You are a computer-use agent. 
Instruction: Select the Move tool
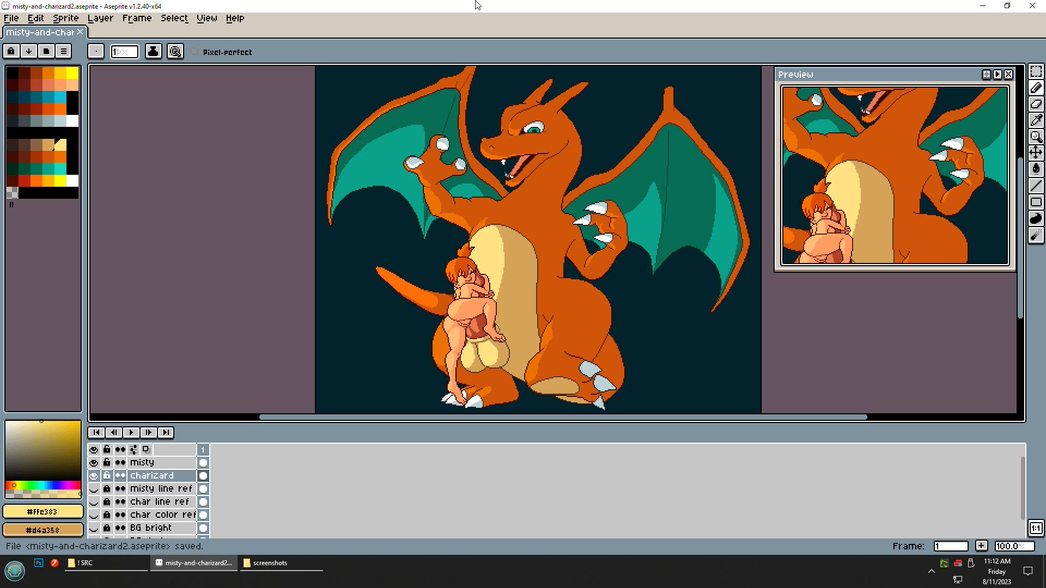tap(1036, 152)
